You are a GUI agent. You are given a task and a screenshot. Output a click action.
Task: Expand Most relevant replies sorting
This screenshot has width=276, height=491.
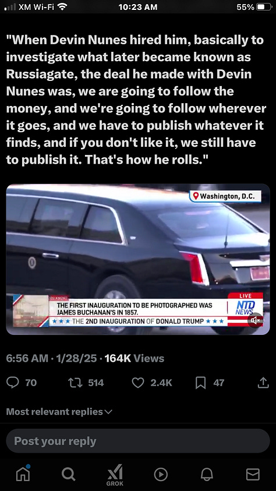pyautogui.click(x=59, y=412)
